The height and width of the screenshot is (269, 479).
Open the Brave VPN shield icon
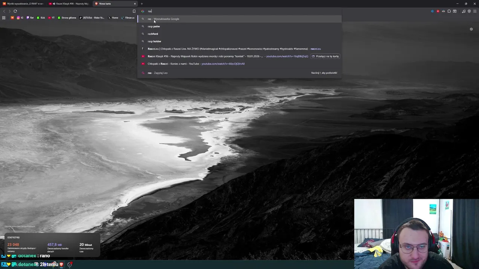tap(469, 11)
